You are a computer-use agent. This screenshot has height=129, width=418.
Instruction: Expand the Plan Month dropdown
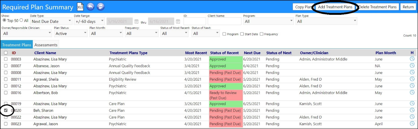pos(106,33)
